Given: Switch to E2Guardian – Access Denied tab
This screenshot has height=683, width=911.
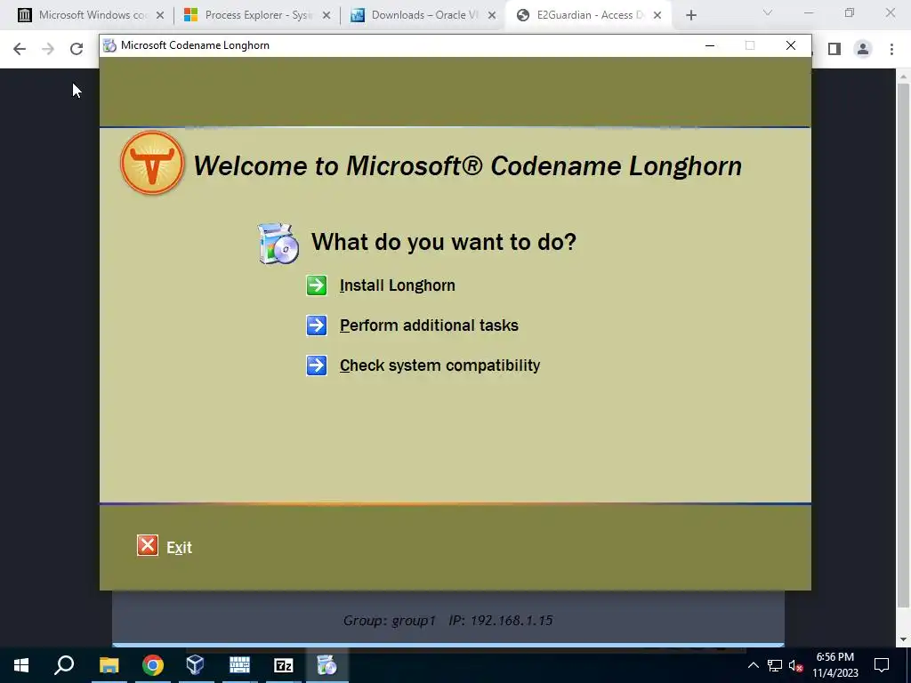Looking at the screenshot, I should 587,15.
